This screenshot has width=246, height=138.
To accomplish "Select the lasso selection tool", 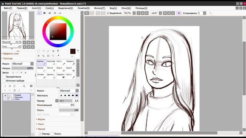I will point(43,51).
